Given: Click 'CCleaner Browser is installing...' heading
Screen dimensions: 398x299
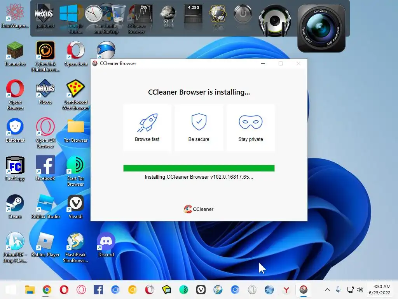Looking at the screenshot, I should 199,92.
